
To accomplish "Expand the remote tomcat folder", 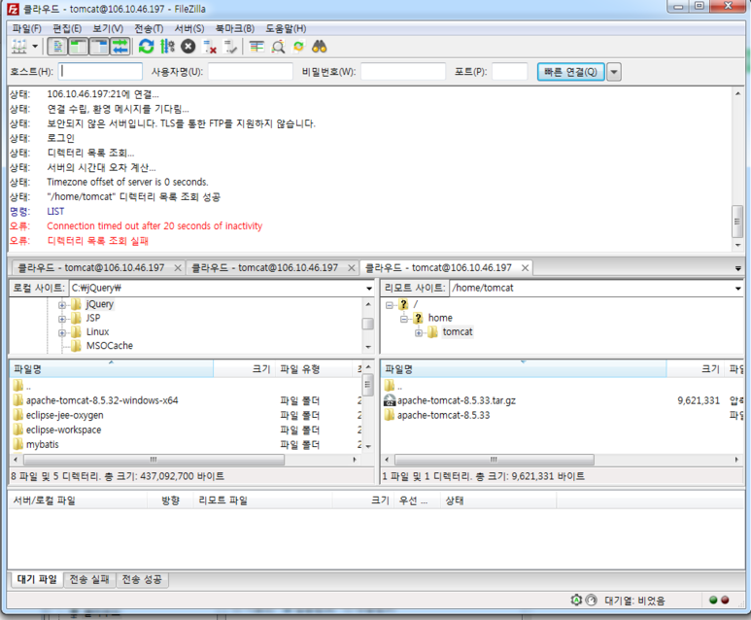I will [x=419, y=332].
